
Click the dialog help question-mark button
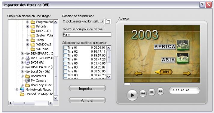coord(202,5)
